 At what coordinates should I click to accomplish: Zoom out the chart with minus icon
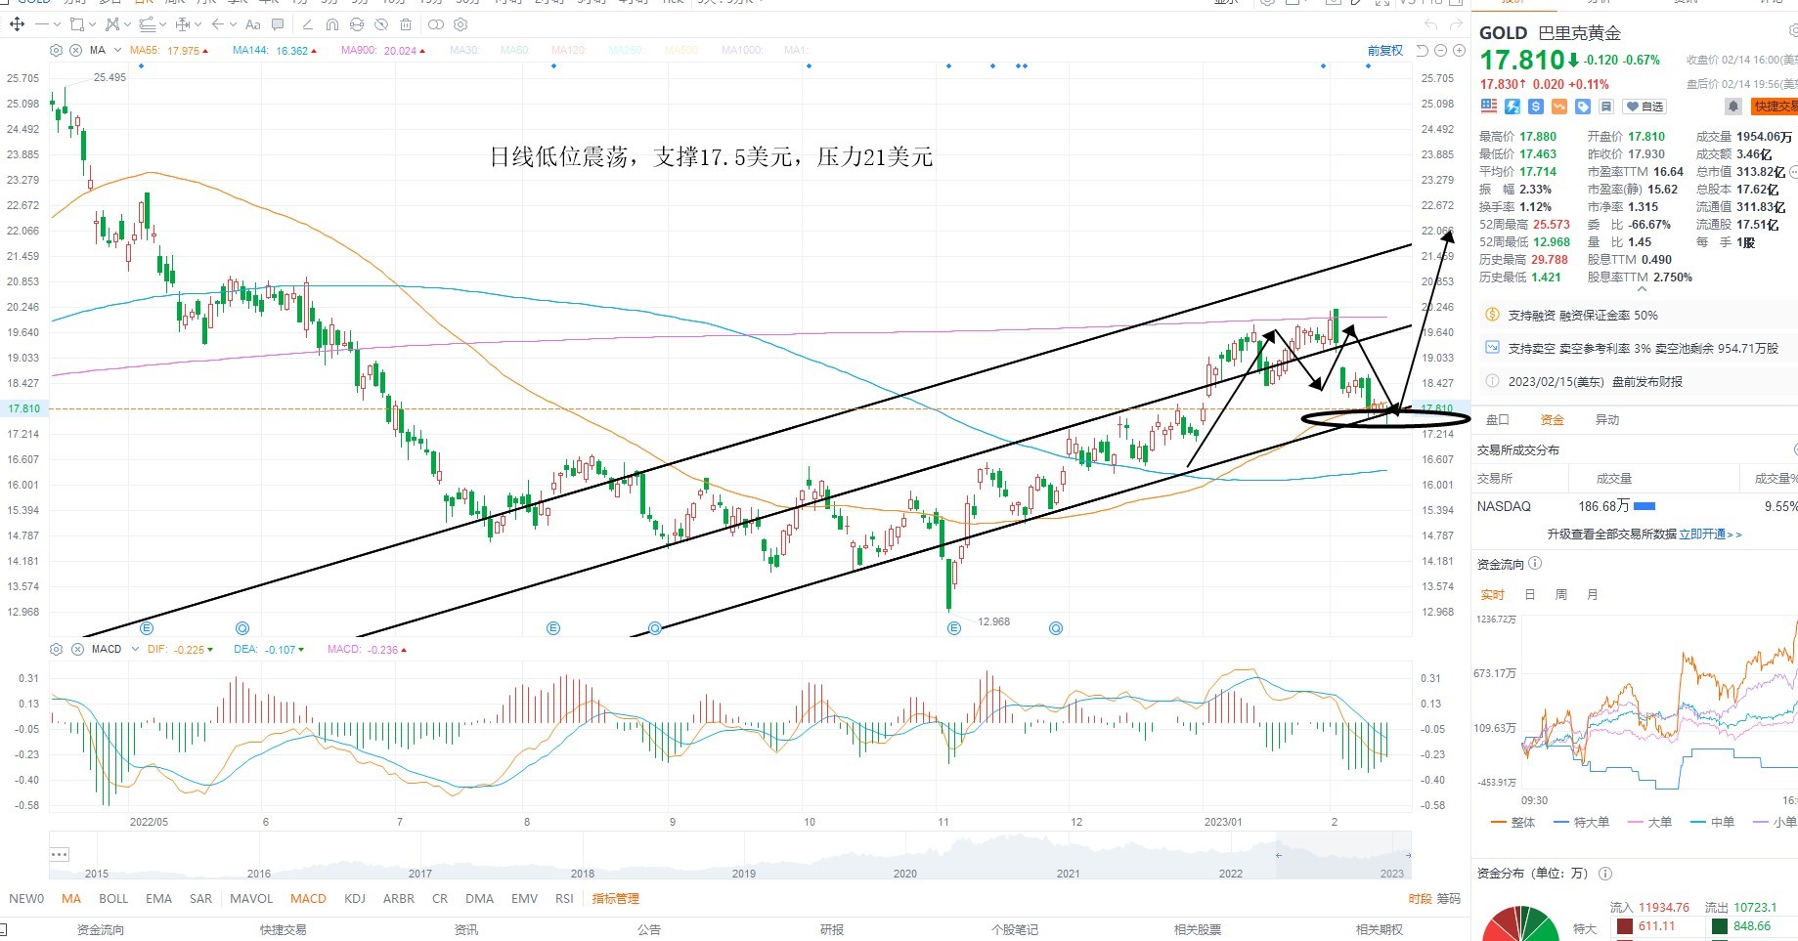pos(1441,50)
